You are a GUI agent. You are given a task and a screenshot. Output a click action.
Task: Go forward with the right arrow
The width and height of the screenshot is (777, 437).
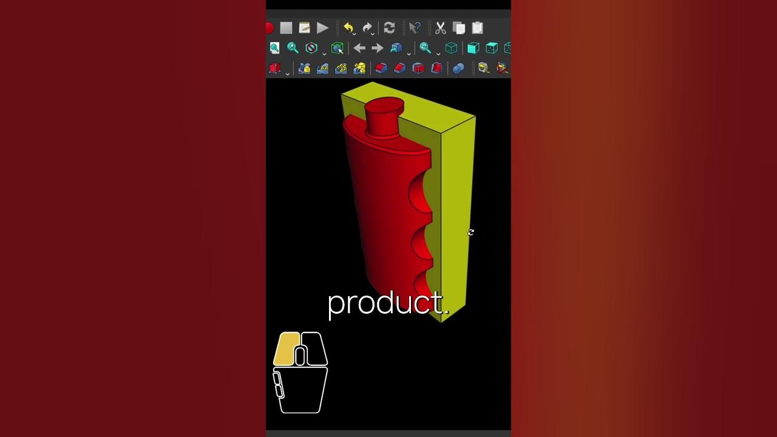coord(378,48)
